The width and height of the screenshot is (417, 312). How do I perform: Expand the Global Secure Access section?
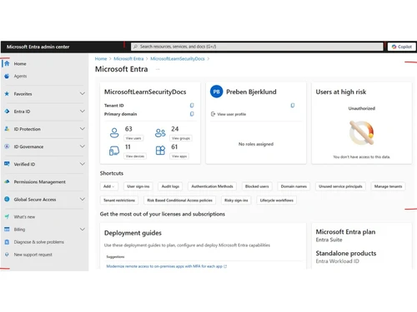83,199
